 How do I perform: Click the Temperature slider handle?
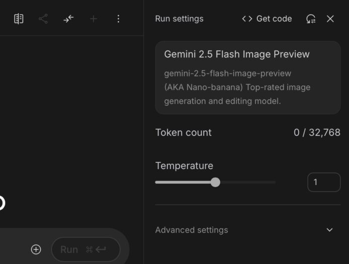(x=215, y=182)
